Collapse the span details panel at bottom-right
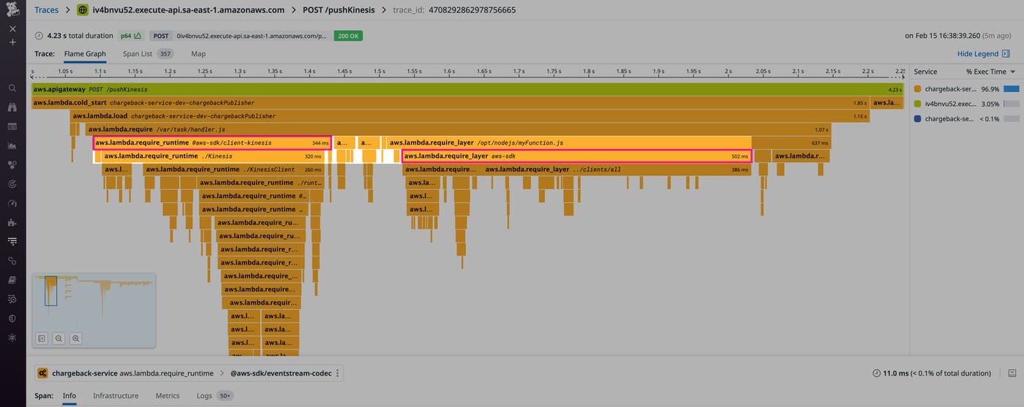This screenshot has width=1024, height=407. pyautogui.click(x=1012, y=373)
